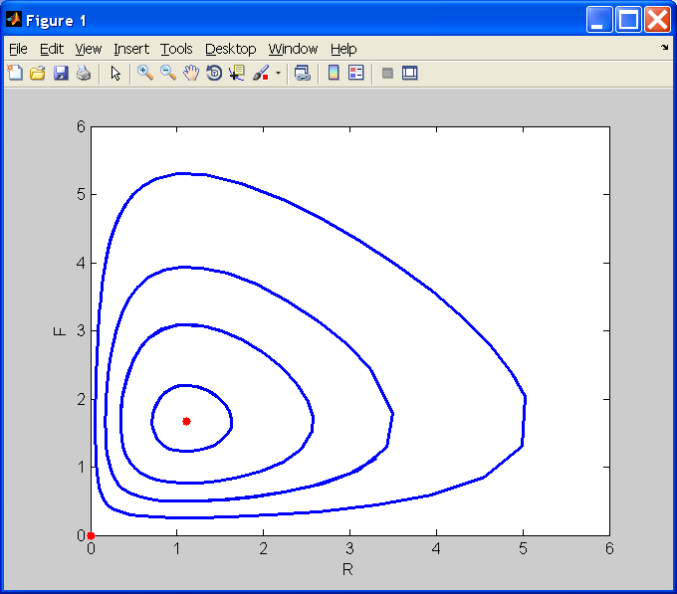Create a new figure with toolbar icon
Screen dimensions: 677x594
[15, 73]
